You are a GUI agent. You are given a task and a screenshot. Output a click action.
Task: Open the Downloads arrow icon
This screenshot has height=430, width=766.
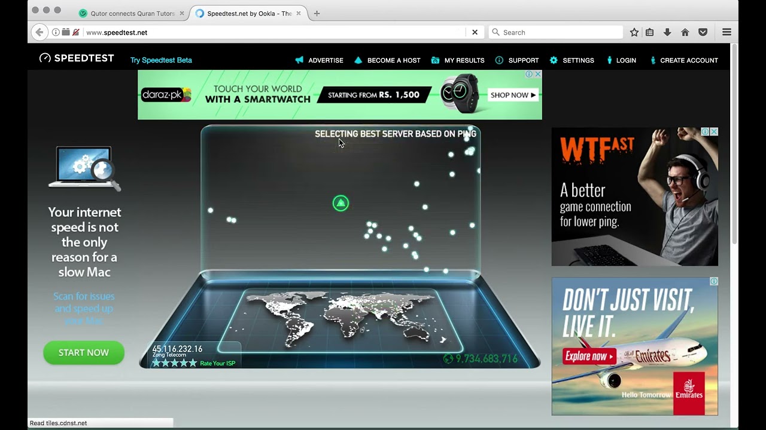667,32
